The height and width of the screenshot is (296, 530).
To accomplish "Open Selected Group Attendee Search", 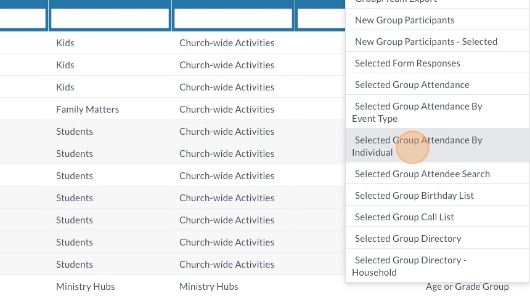I will (422, 174).
